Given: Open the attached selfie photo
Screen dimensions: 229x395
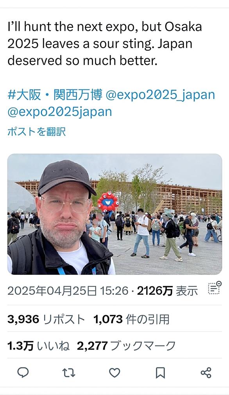Looking at the screenshot, I should click(114, 214).
